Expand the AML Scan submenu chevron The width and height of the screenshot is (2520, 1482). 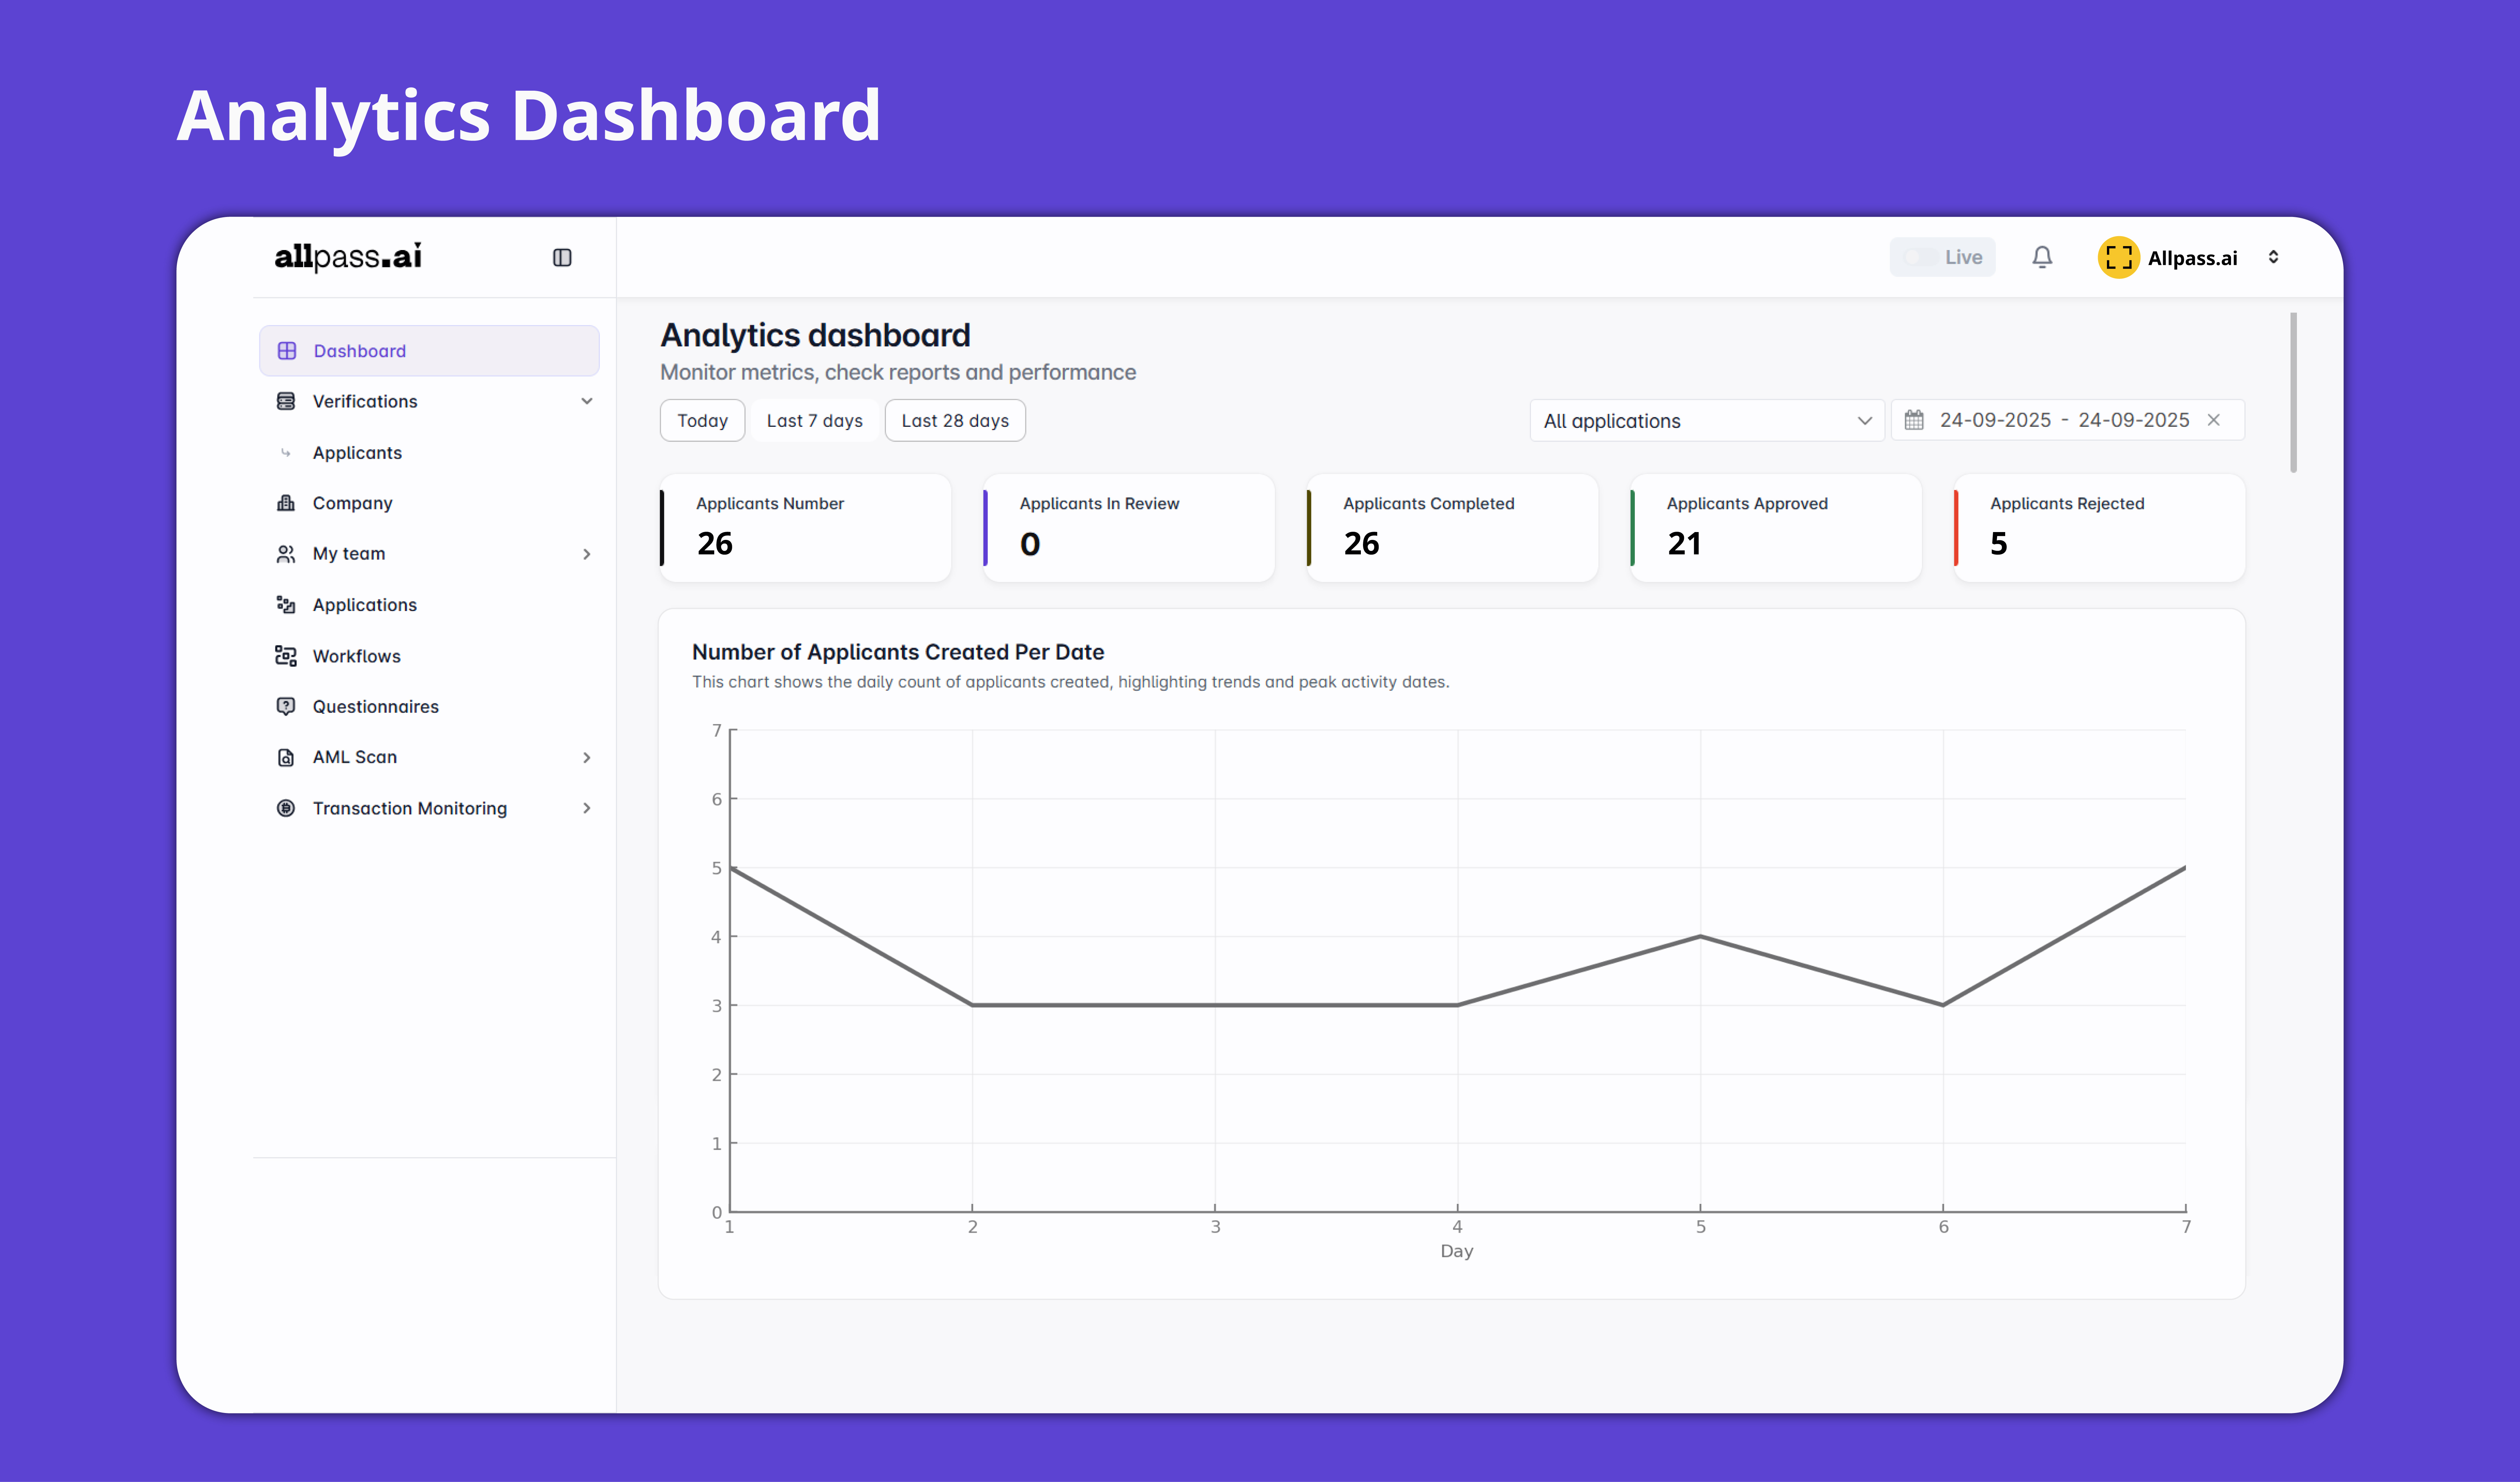[587, 758]
